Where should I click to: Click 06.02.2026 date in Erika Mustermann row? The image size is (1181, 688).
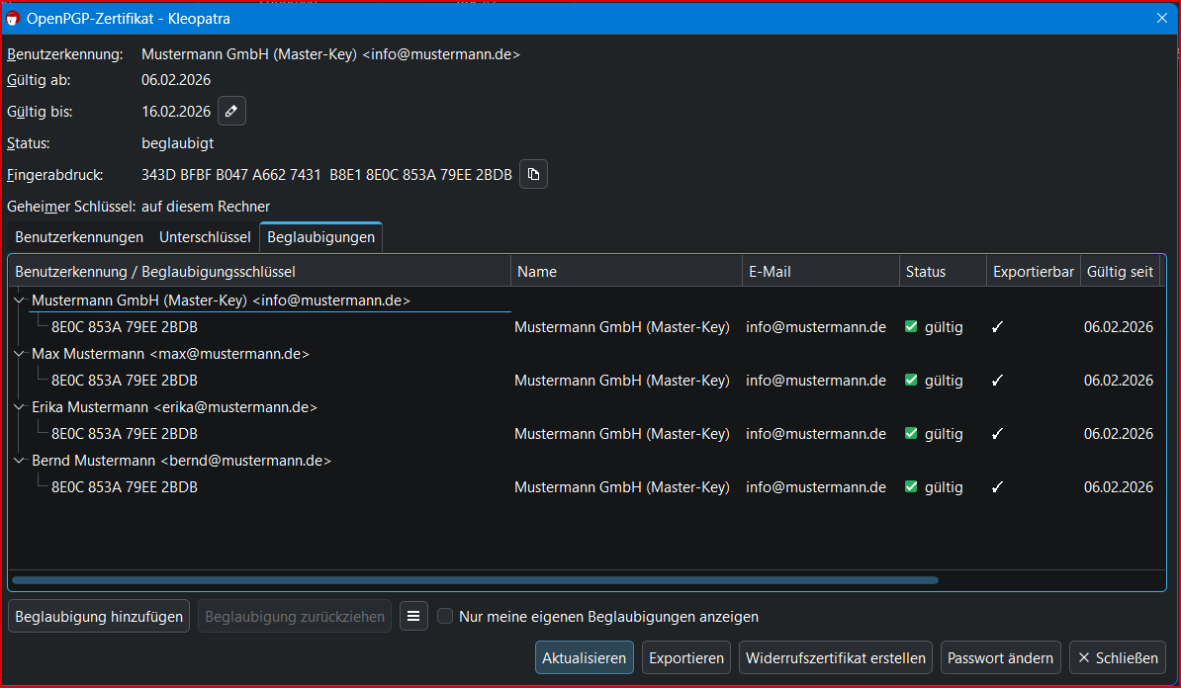pos(1119,434)
